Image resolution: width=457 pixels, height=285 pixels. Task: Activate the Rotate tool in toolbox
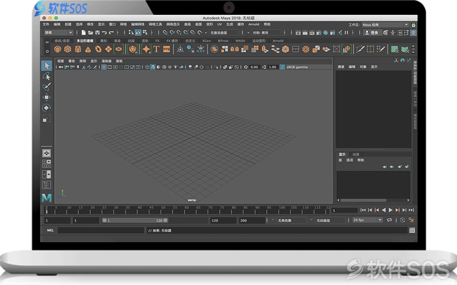[x=47, y=108]
